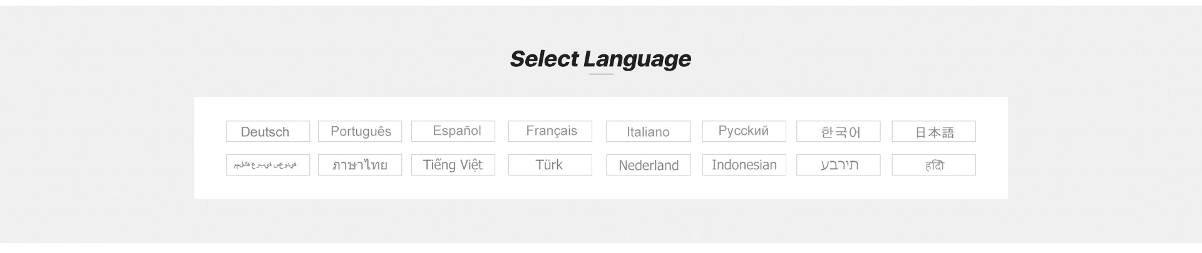Image resolution: width=1202 pixels, height=253 pixels.
Task: Select the Thai ภาษาไทย button
Action: [360, 165]
